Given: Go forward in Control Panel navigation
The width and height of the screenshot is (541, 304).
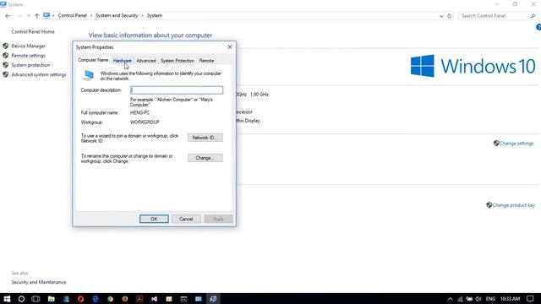Looking at the screenshot, I should pos(19,16).
